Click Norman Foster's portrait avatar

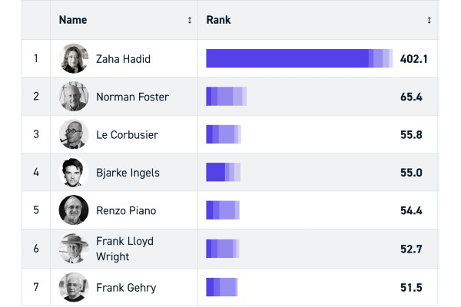tap(74, 97)
